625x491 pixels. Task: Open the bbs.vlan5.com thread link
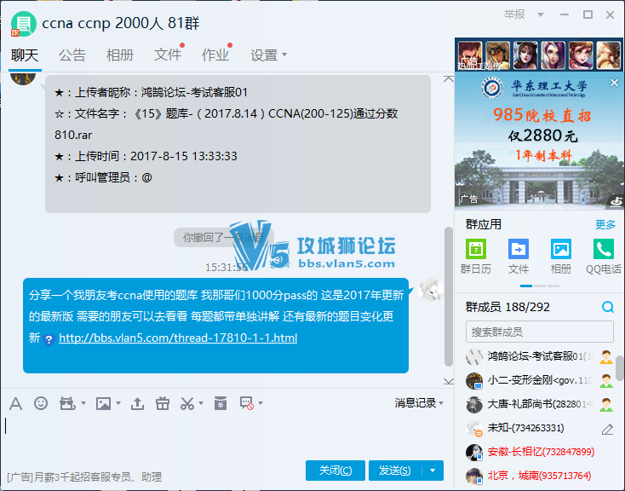(x=178, y=338)
